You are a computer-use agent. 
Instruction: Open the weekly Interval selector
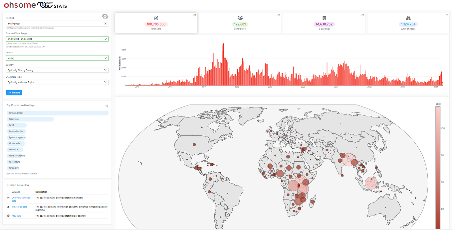pyautogui.click(x=57, y=58)
